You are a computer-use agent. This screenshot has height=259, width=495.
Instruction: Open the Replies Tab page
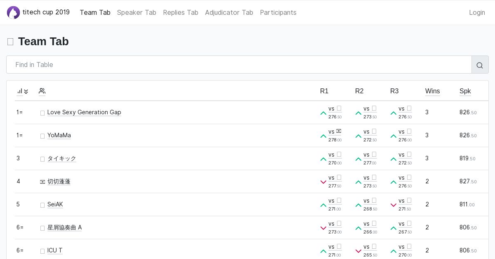181,12
